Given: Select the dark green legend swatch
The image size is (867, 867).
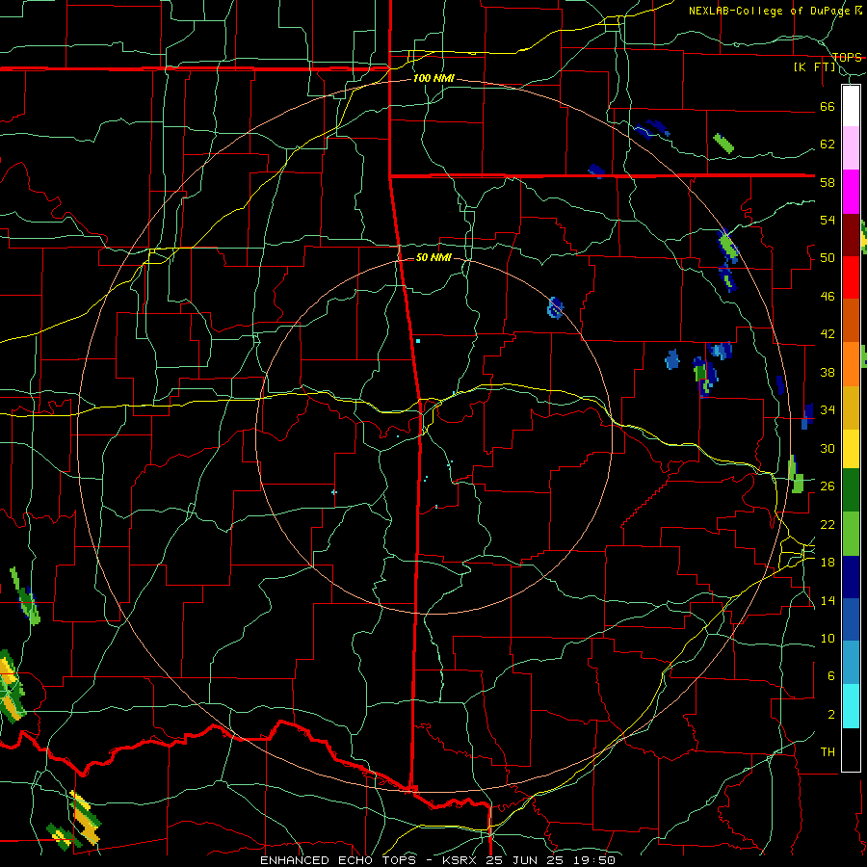Looking at the screenshot, I should coord(851,490).
